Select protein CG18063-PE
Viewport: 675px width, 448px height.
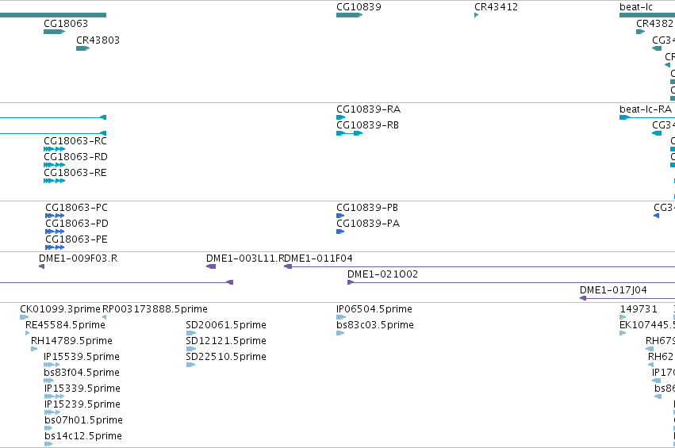pyautogui.click(x=76, y=239)
